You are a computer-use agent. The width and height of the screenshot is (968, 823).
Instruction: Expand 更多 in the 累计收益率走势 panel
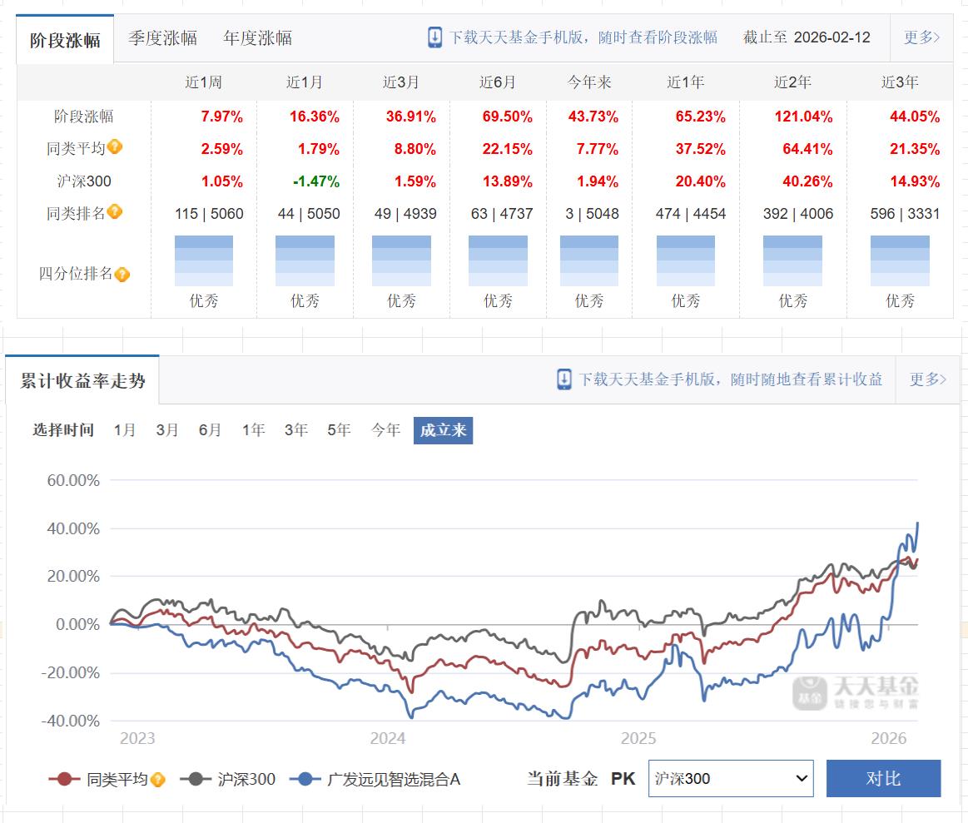(x=928, y=379)
